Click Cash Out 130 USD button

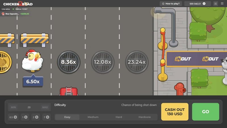175,112
